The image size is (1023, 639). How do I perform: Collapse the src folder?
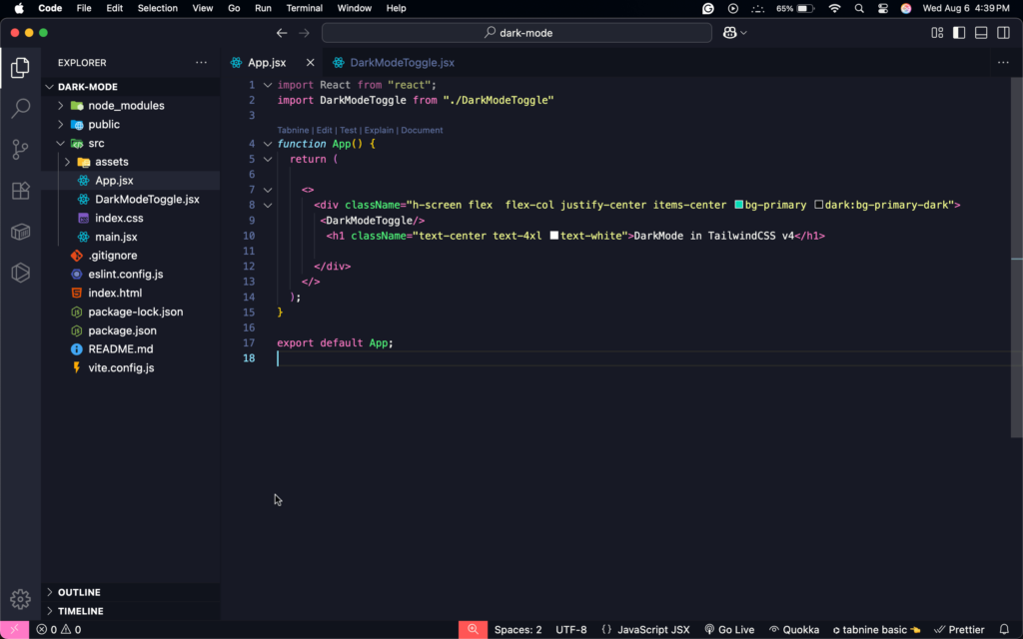coord(96,144)
